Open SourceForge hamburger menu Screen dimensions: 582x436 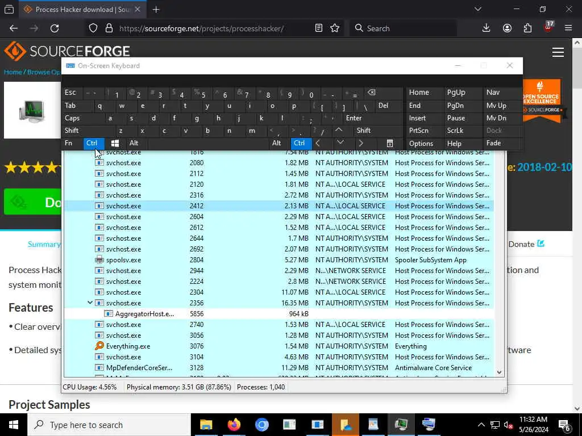pos(558,52)
